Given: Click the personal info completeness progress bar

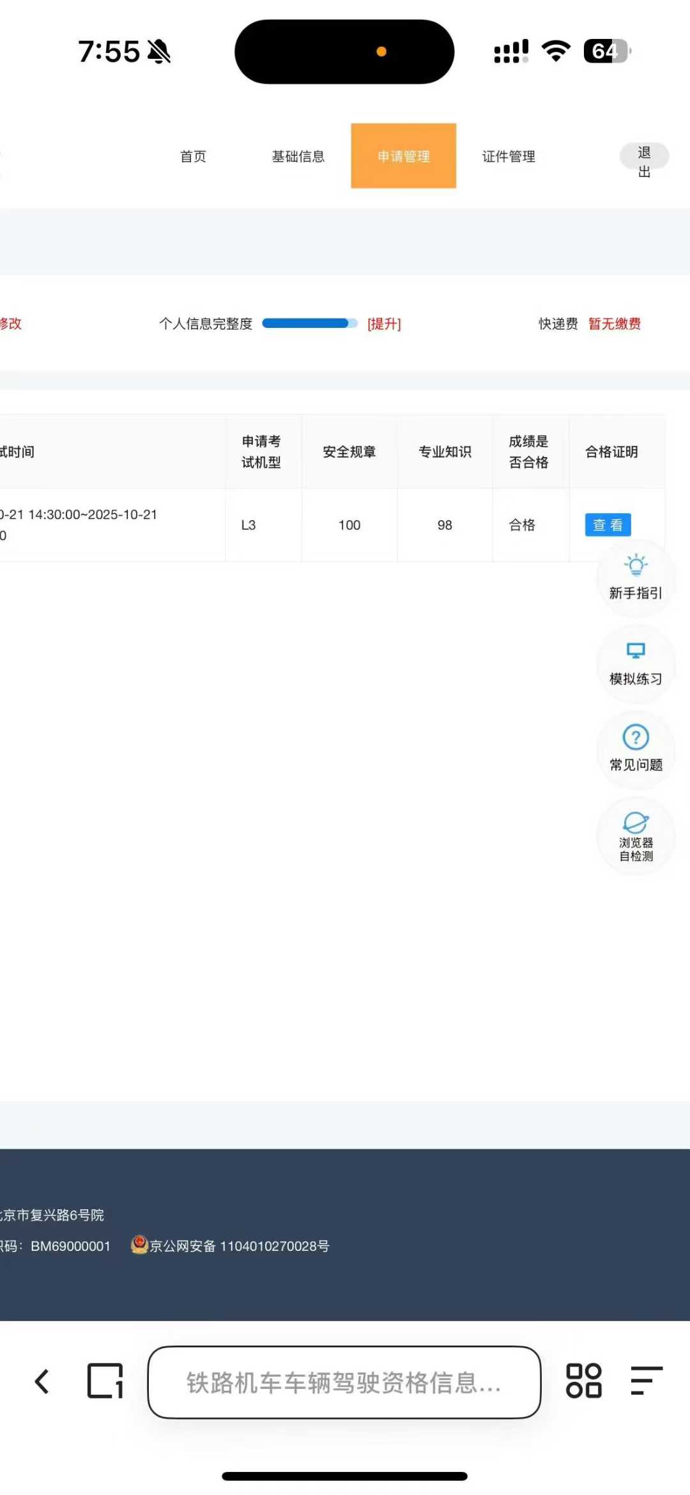Looking at the screenshot, I should coord(309,323).
